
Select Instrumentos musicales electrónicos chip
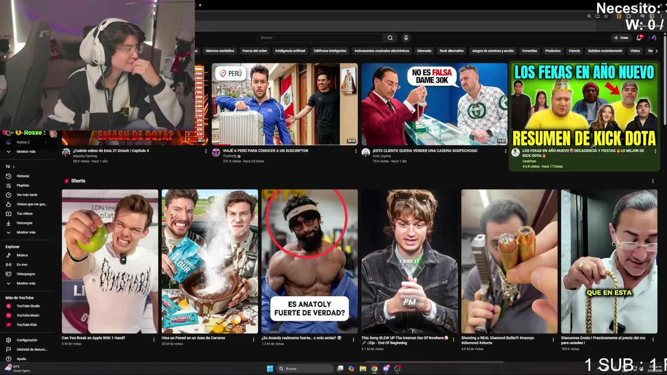pyautogui.click(x=382, y=51)
